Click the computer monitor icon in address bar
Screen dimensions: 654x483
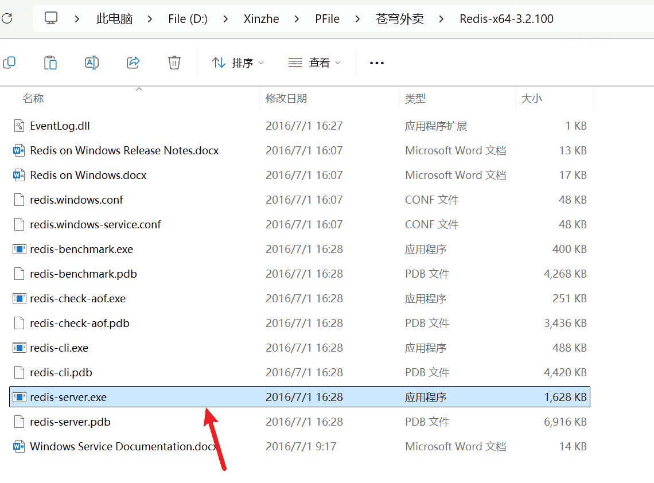[x=51, y=19]
